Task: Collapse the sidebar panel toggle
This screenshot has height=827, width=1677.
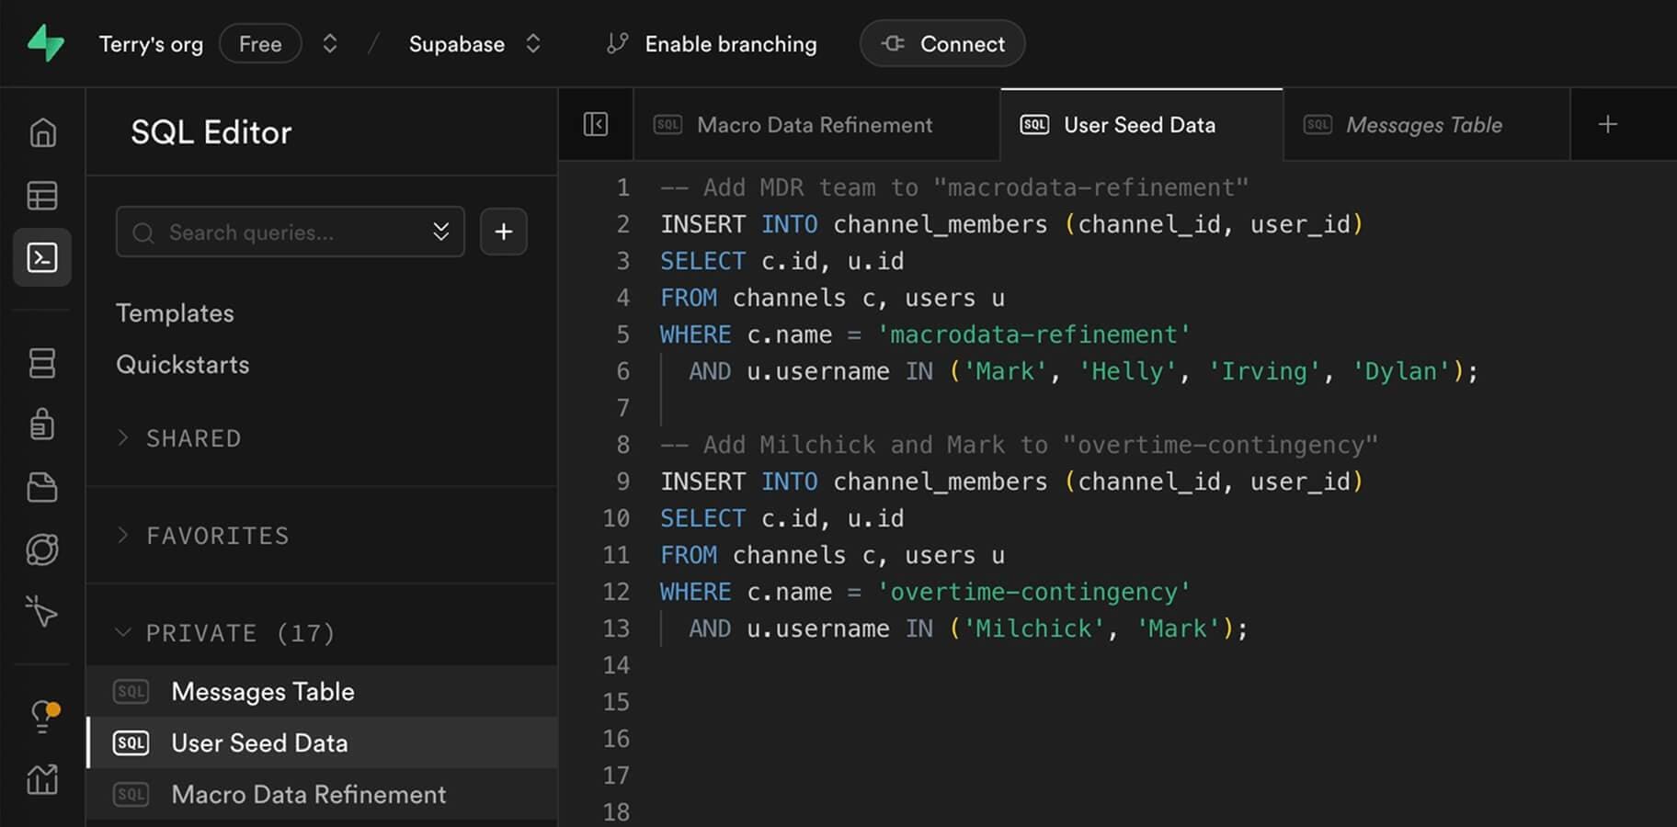Action: 596,124
